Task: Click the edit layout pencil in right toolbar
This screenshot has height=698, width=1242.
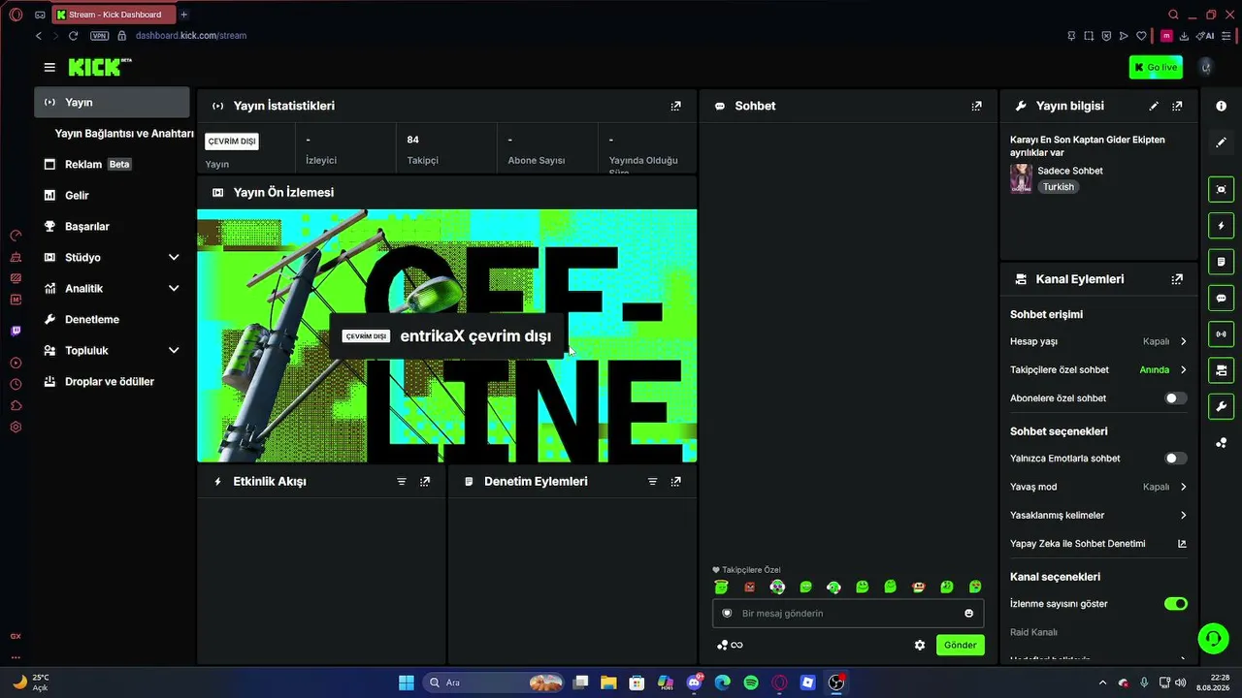Action: click(1221, 143)
